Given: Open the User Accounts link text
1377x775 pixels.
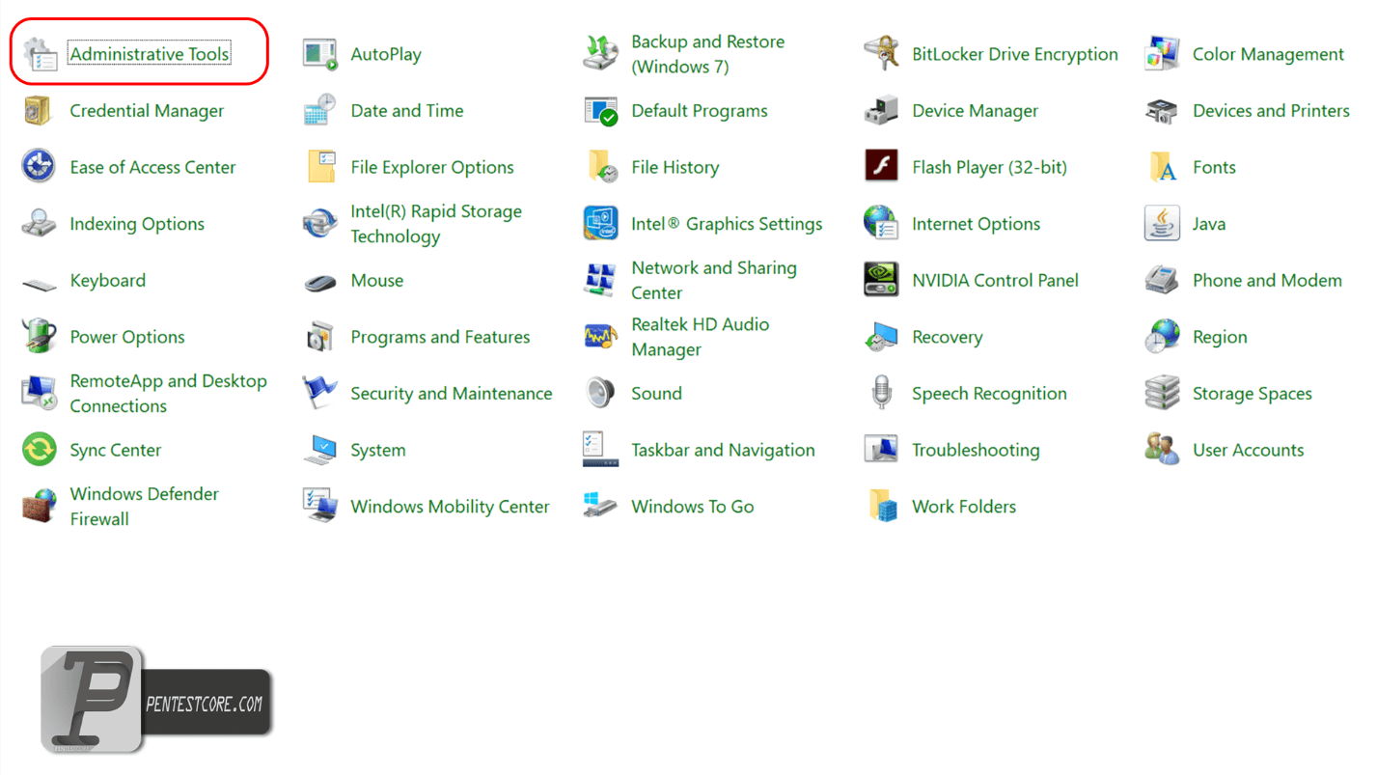Looking at the screenshot, I should pos(1248,451).
